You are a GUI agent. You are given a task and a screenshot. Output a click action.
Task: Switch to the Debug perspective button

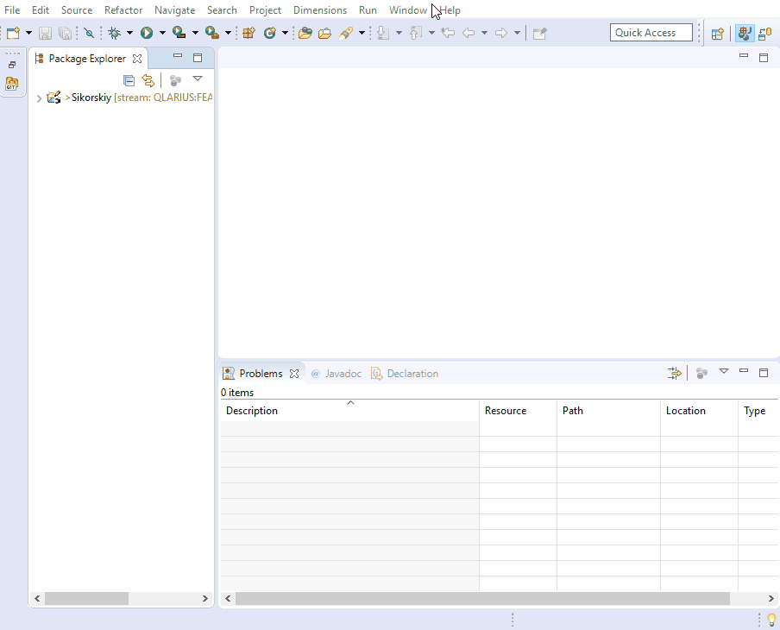(765, 34)
